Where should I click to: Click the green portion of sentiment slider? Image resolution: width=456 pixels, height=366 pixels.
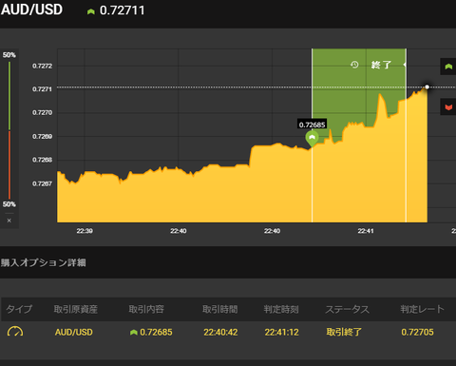pyautogui.click(x=9, y=96)
